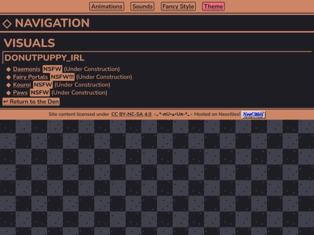Toggle the Sounds setting
The height and width of the screenshot is (235, 314).
click(142, 6)
